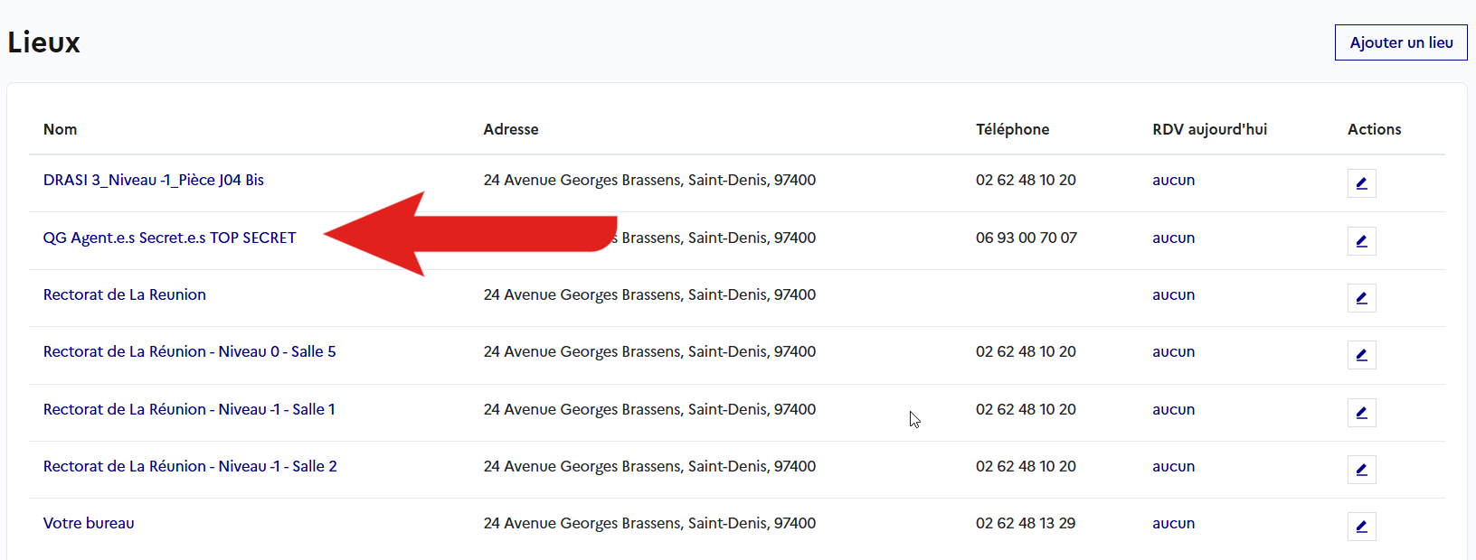This screenshot has width=1476, height=560.
Task: Select address in Rectorat de La Reunion row
Action: click(649, 294)
